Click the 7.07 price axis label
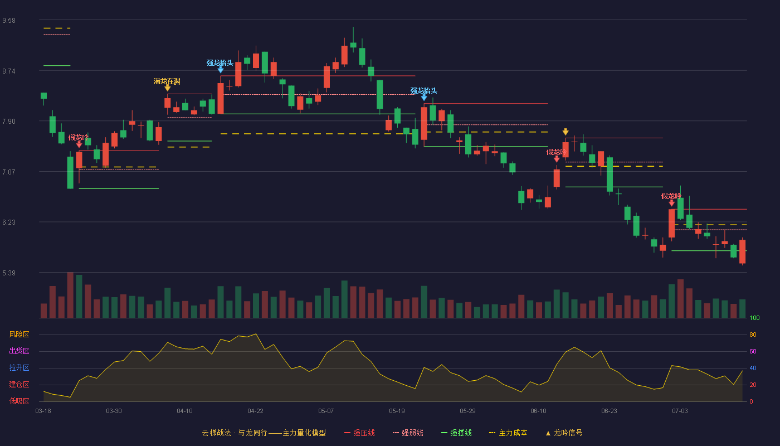This screenshot has height=446, width=780. click(9, 172)
